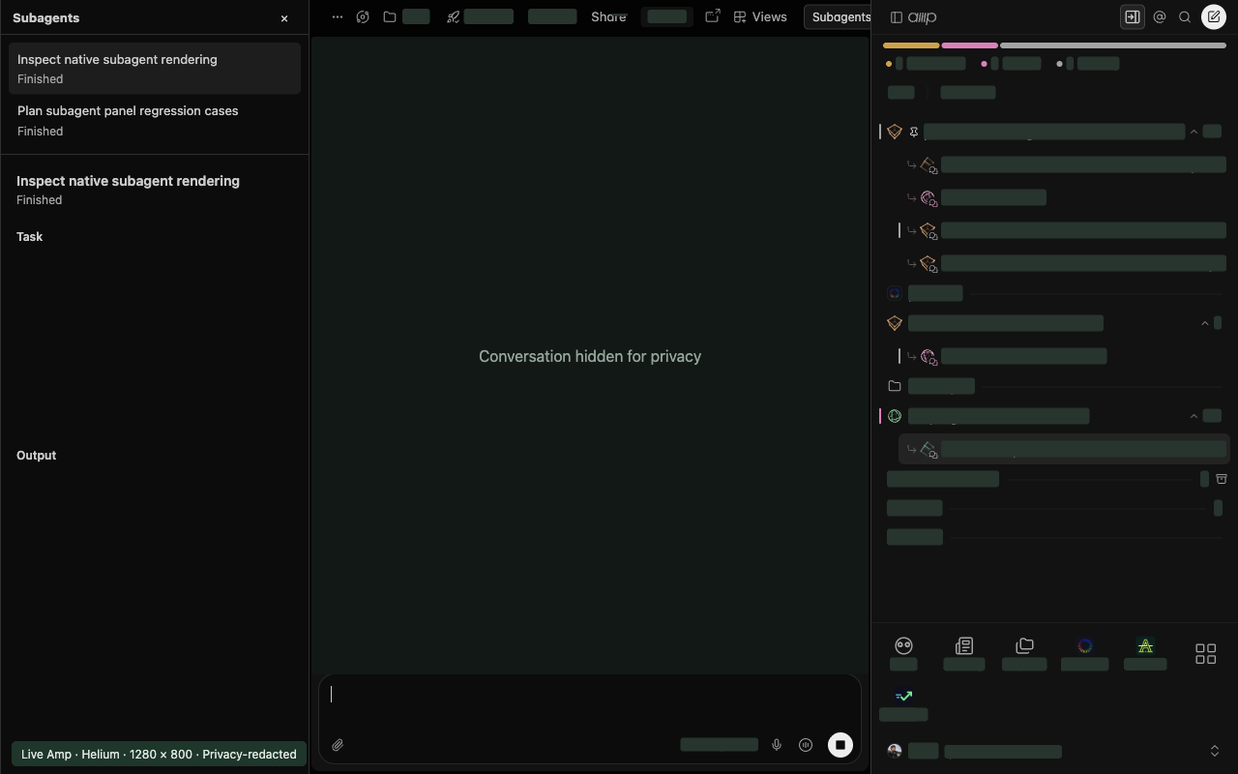Close the Subagents panel
This screenshot has height=774, width=1238.
pos(284,18)
